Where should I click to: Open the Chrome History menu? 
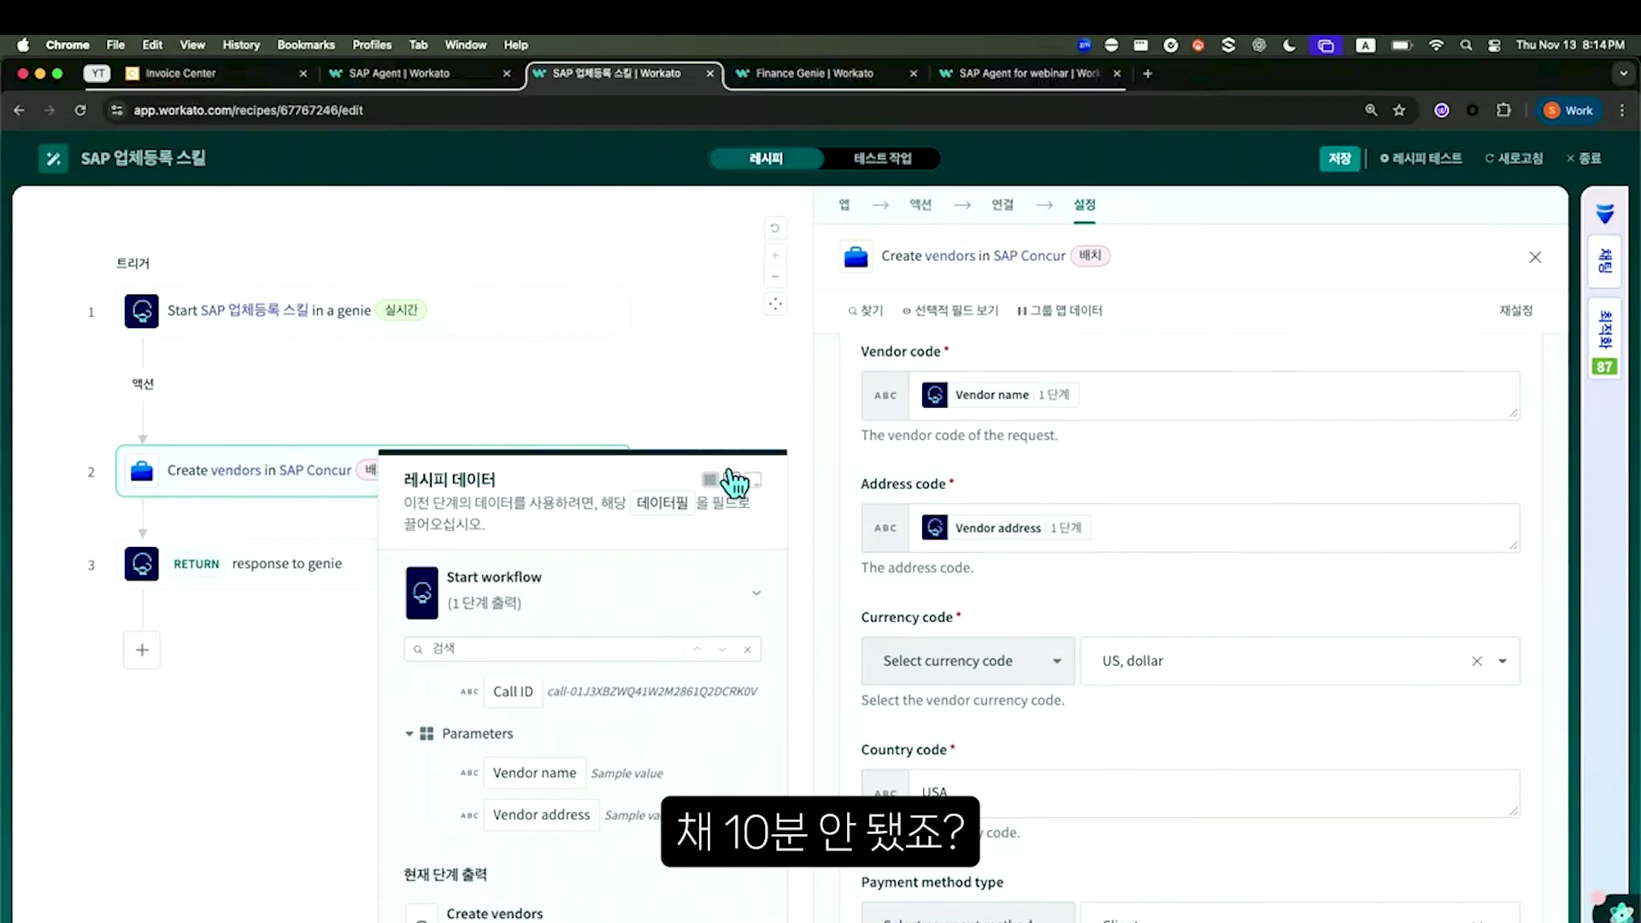coord(241,45)
